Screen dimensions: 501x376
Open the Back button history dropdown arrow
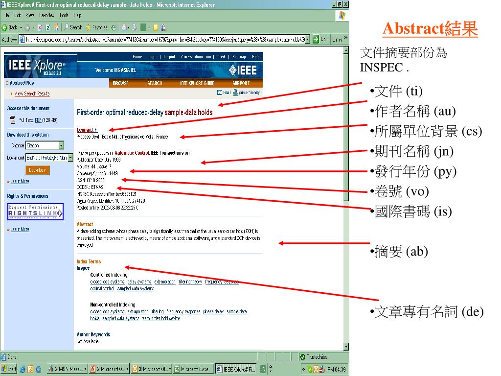coord(21,27)
